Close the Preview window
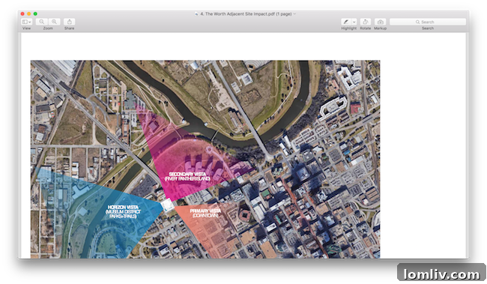487x284 pixels. 22,13
